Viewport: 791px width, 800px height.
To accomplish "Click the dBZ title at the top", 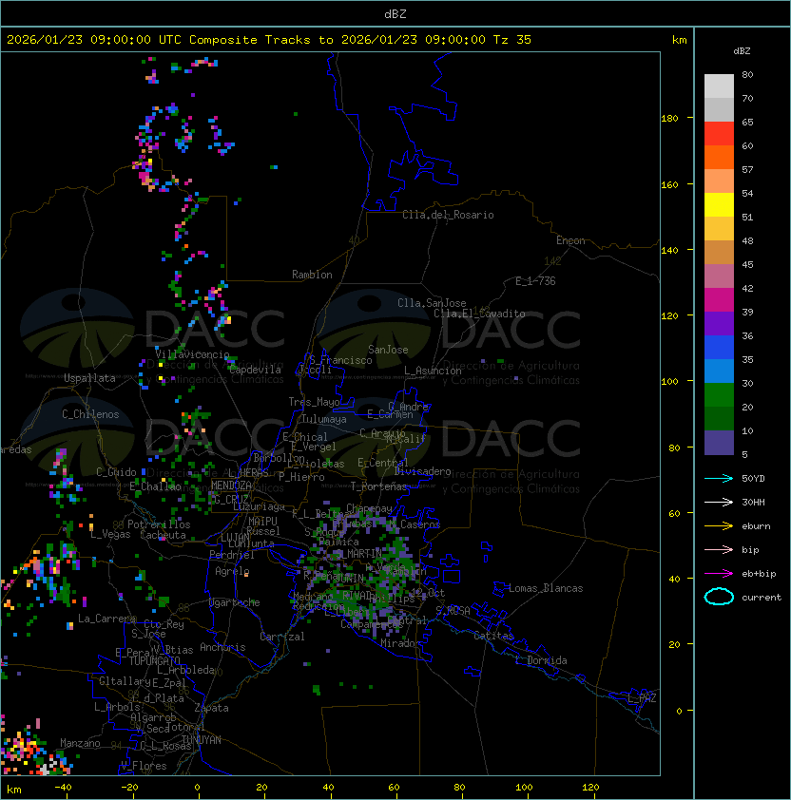I will [x=395, y=13].
